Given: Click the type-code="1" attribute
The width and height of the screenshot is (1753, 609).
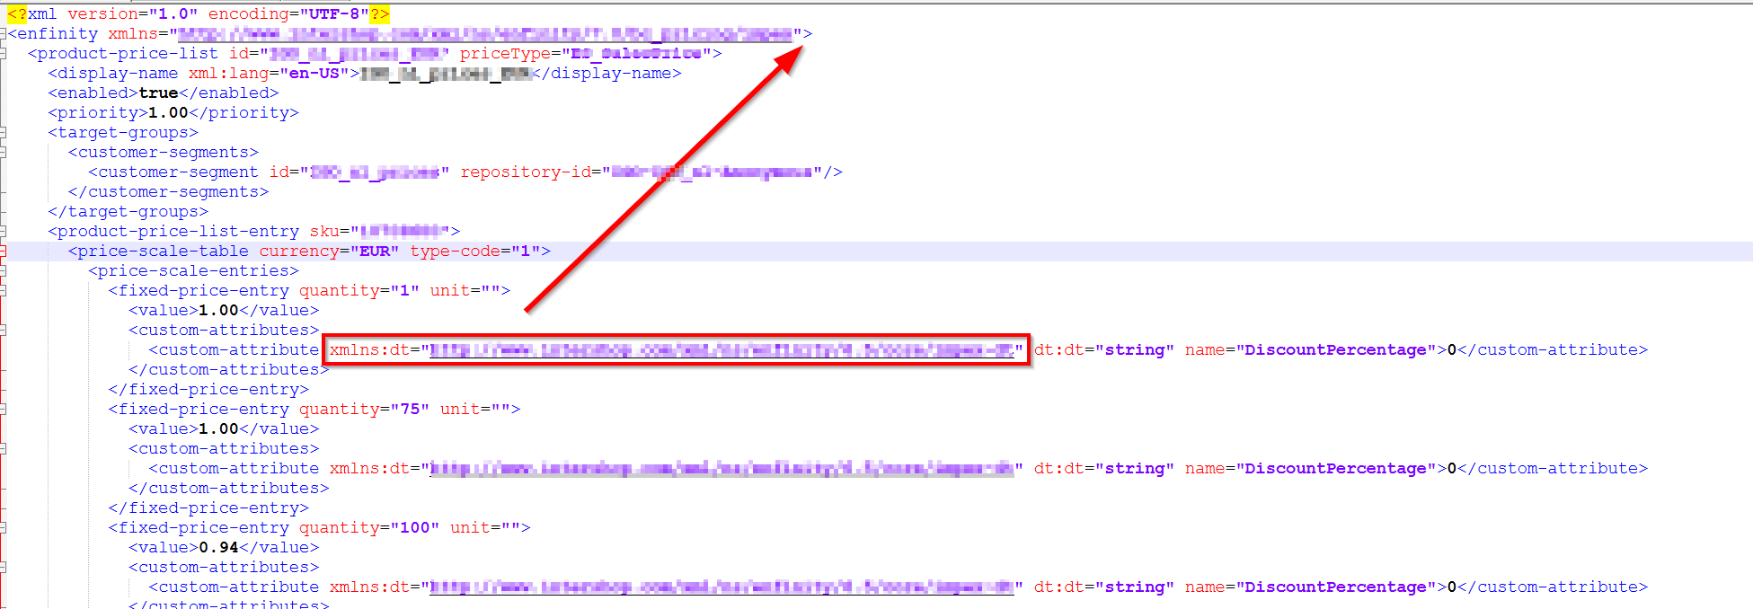Looking at the screenshot, I should pos(474,252).
